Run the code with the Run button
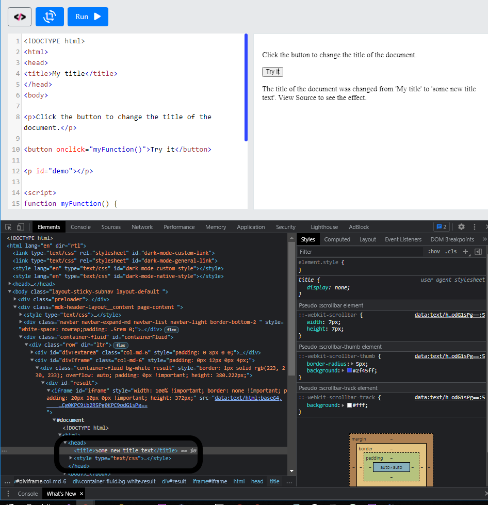488x505 pixels. click(88, 17)
